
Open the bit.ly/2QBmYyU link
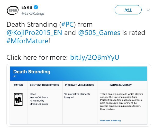coord(95,57)
